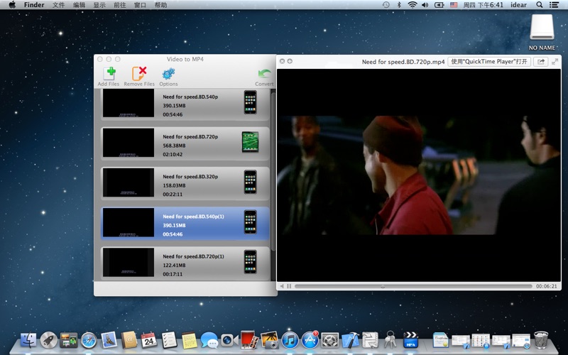Click the share icon in preview window
Image resolution: width=568 pixels, height=355 pixels.
click(x=541, y=62)
